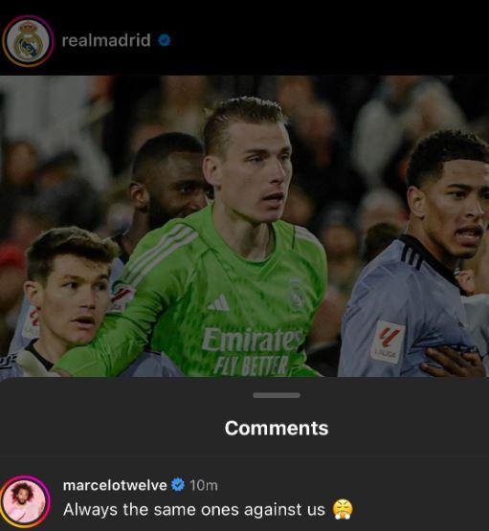The image size is (489, 531).
Task: Open marcelotwelve's profile avatar
Action: coord(26,502)
